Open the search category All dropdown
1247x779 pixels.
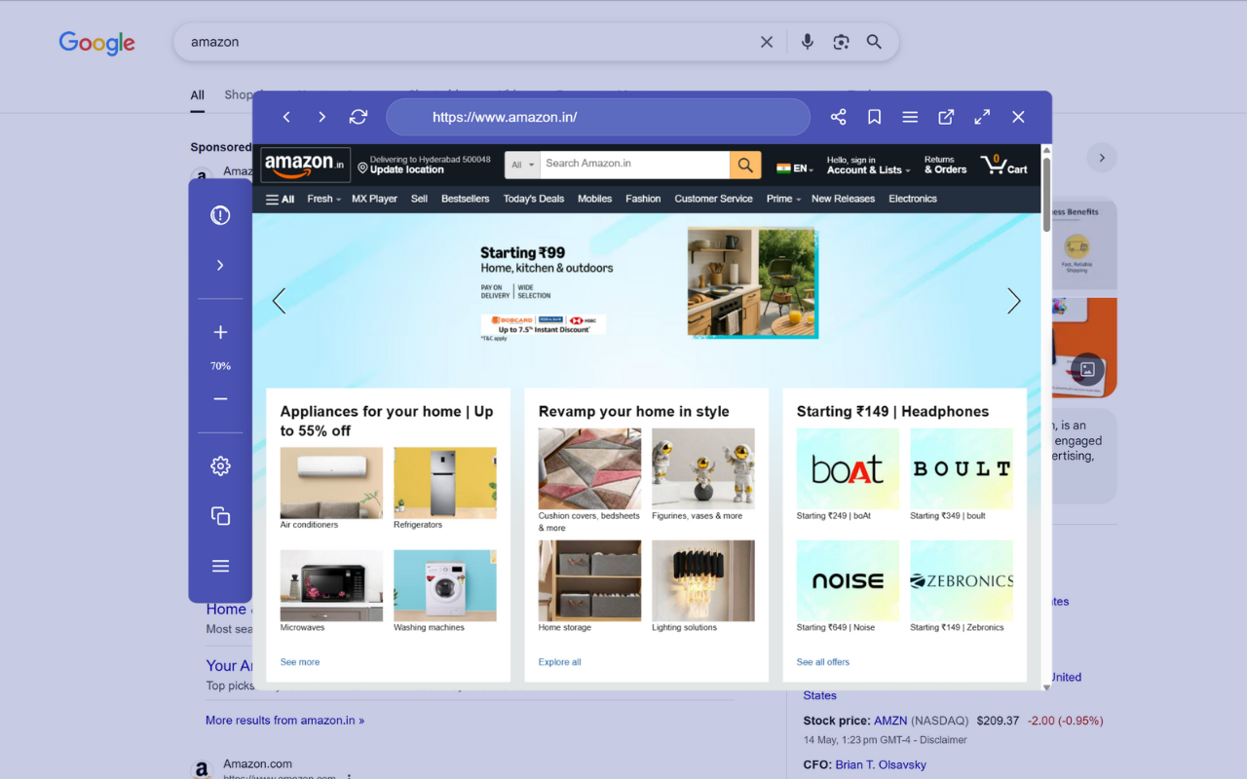pyautogui.click(x=523, y=165)
